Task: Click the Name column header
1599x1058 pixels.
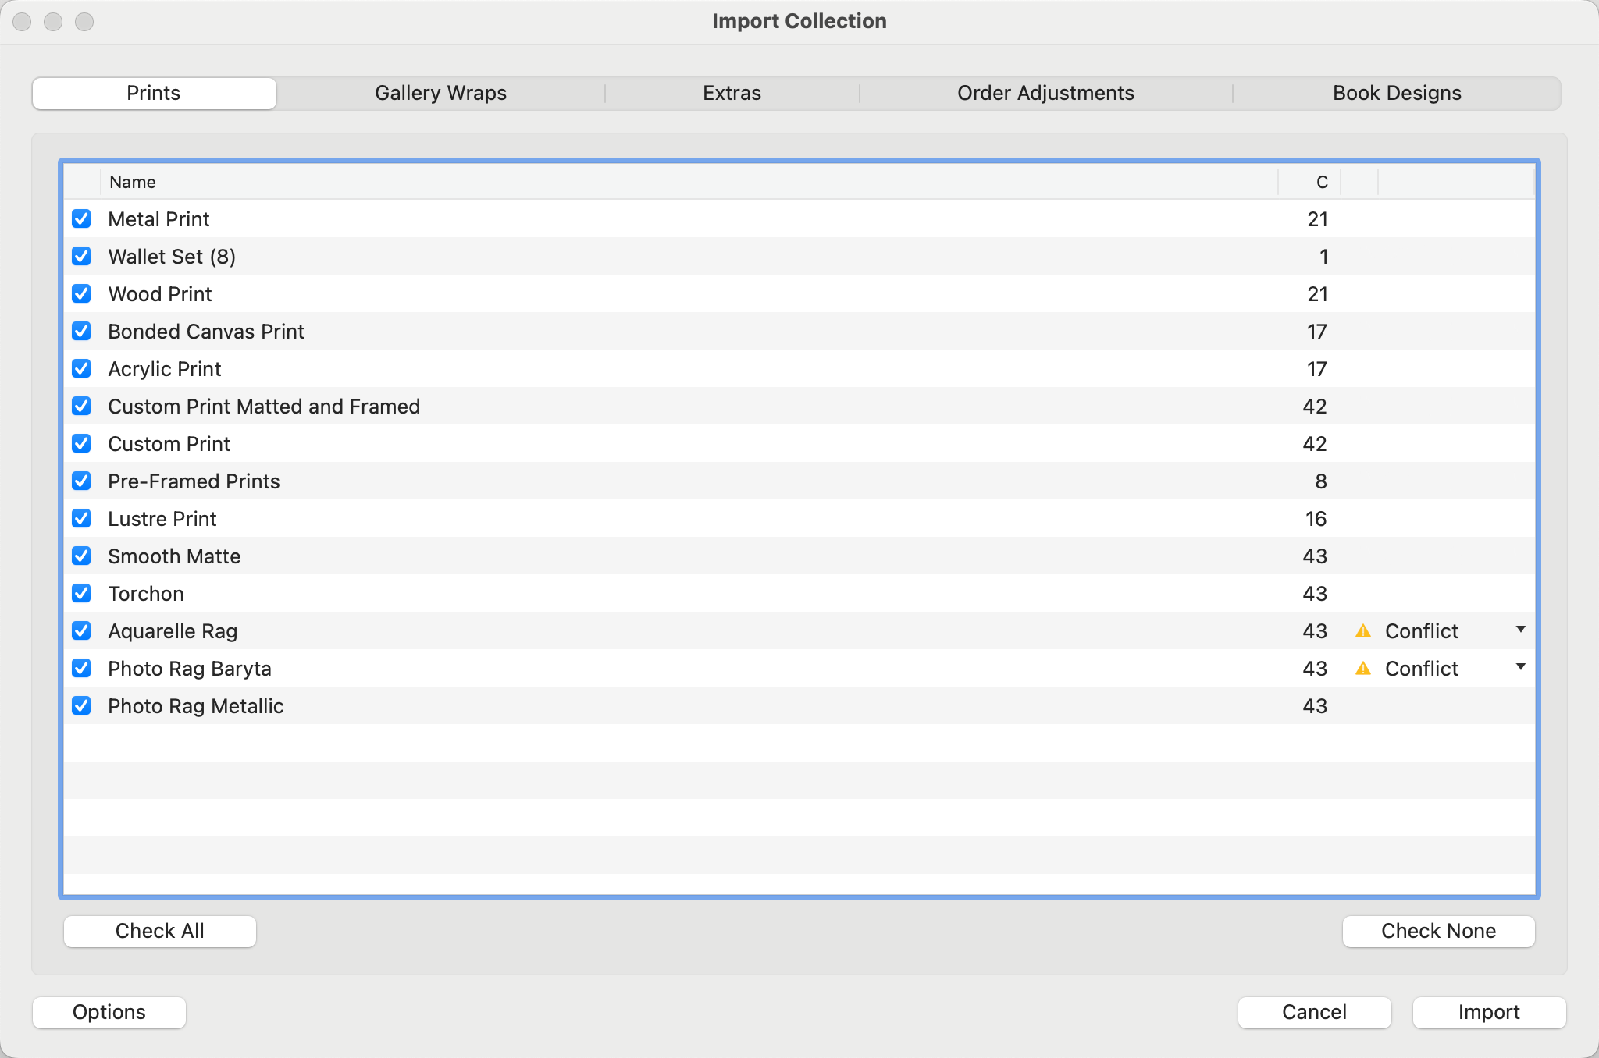Action: pos(133,183)
